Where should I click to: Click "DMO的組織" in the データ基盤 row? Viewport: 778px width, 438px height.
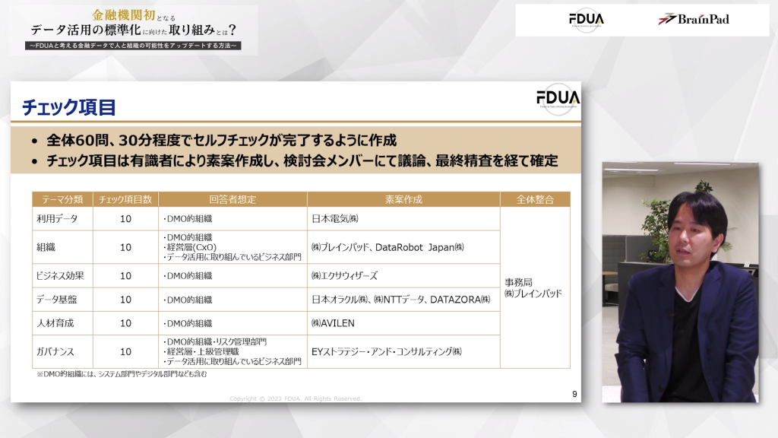tap(189, 300)
